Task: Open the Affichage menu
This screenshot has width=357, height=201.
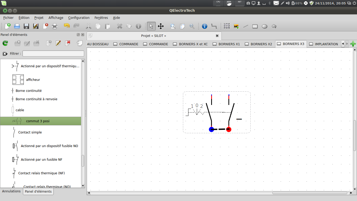Action: click(x=56, y=18)
